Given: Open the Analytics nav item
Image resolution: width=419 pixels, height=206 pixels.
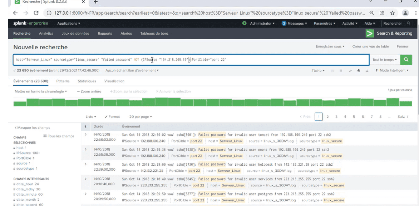Looking at the screenshot, I should 46,33.
